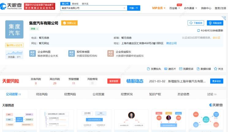This screenshot has height=132, width=228.
Task: Click the 数据纠错 icon link
Action: coord(204,69)
